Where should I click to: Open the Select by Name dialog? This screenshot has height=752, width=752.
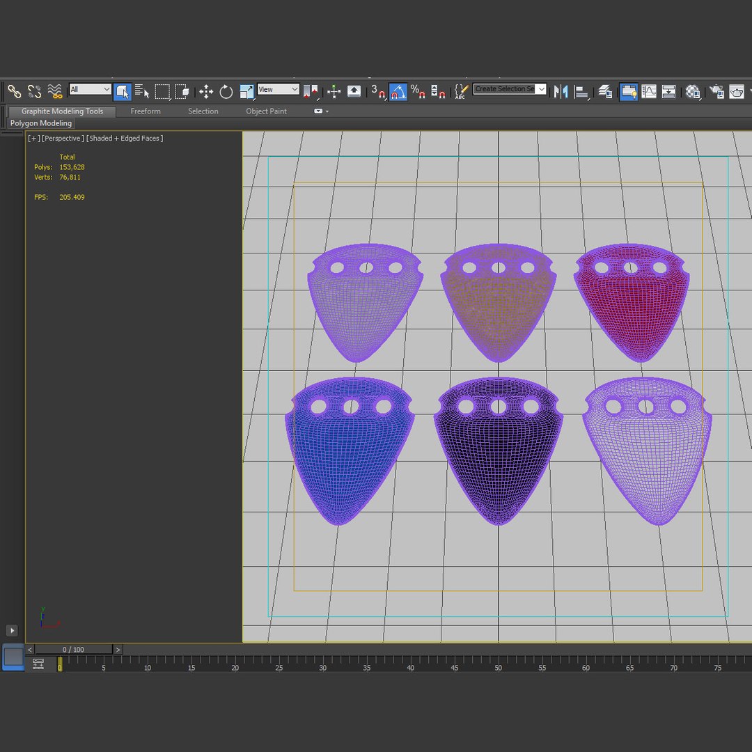pyautogui.click(x=142, y=91)
